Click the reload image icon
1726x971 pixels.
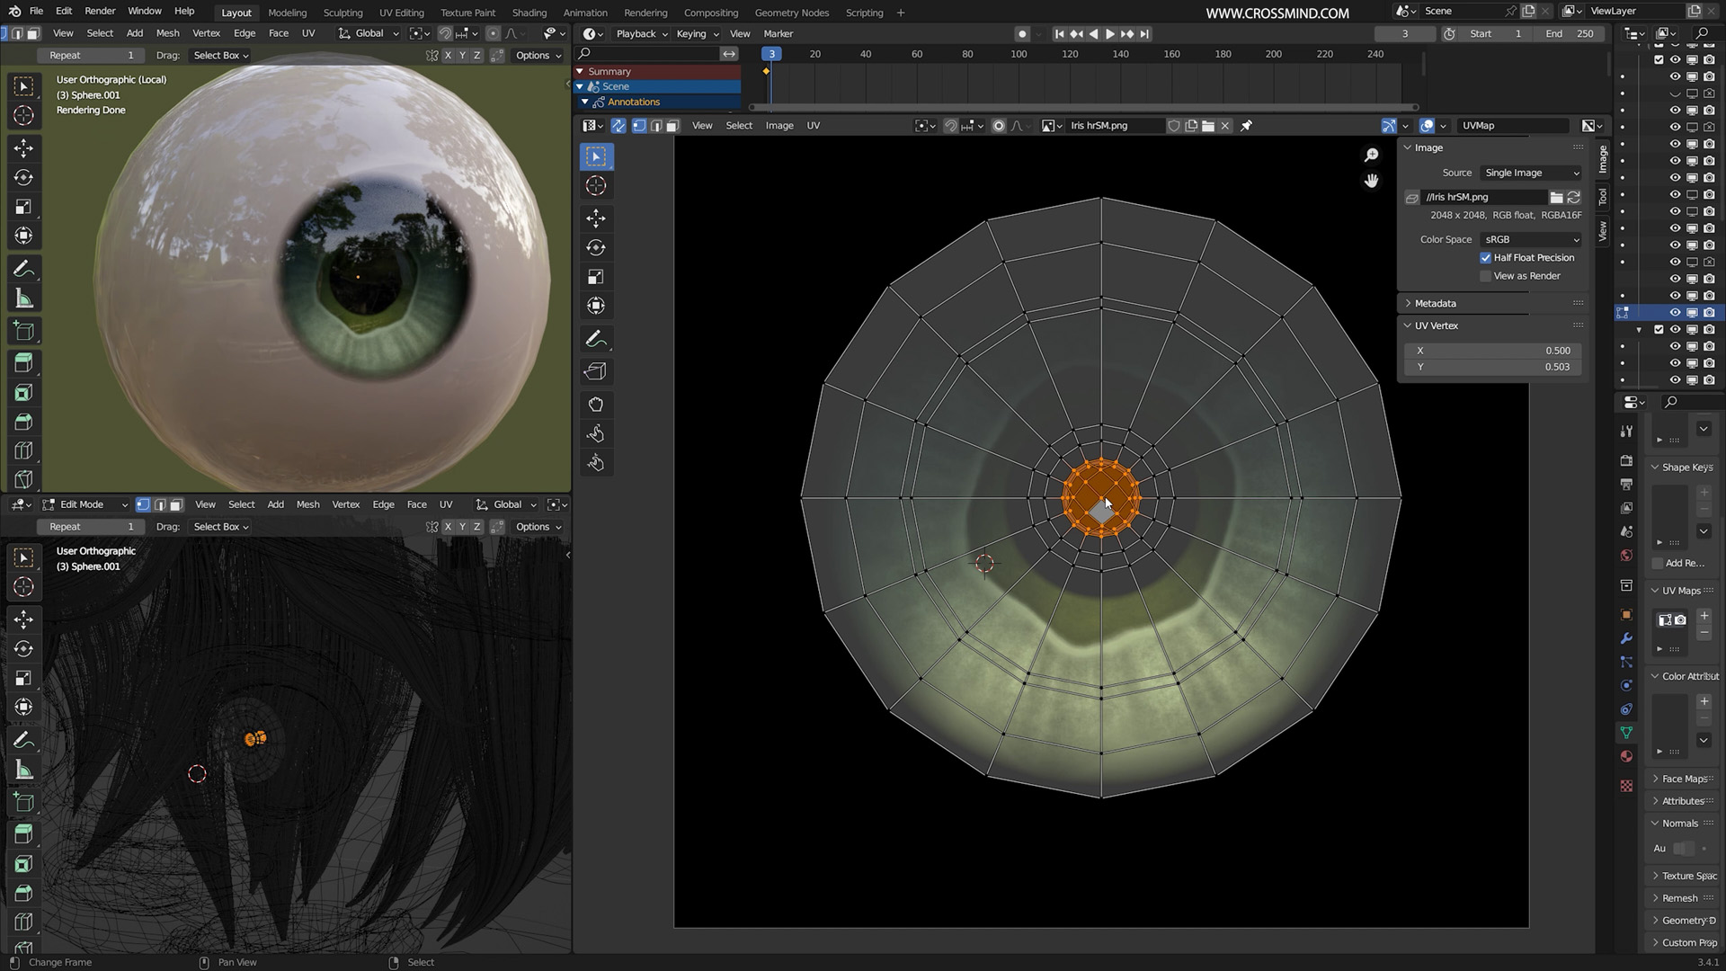click(x=1573, y=197)
